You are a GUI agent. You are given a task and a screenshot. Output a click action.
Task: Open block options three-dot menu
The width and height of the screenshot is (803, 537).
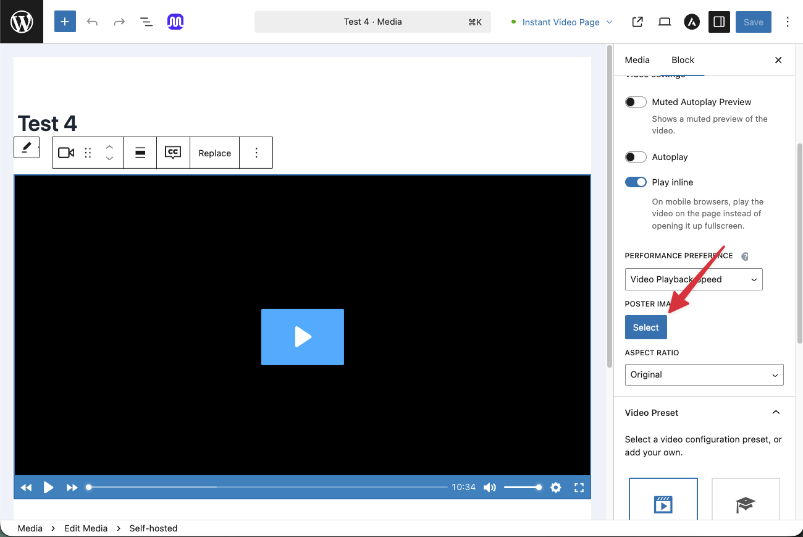tap(256, 153)
